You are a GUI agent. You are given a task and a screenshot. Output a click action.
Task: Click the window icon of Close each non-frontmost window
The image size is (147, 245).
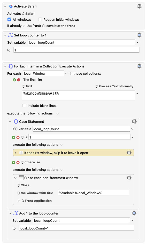(x=21, y=178)
